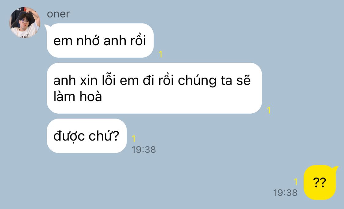Click the words 'làm hoà' in second message
The height and width of the screenshot is (209, 344).
click(78, 96)
